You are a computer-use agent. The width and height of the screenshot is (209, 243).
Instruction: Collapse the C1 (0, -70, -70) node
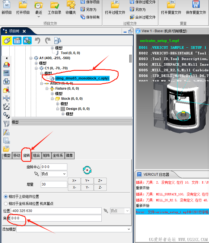pos(36,68)
